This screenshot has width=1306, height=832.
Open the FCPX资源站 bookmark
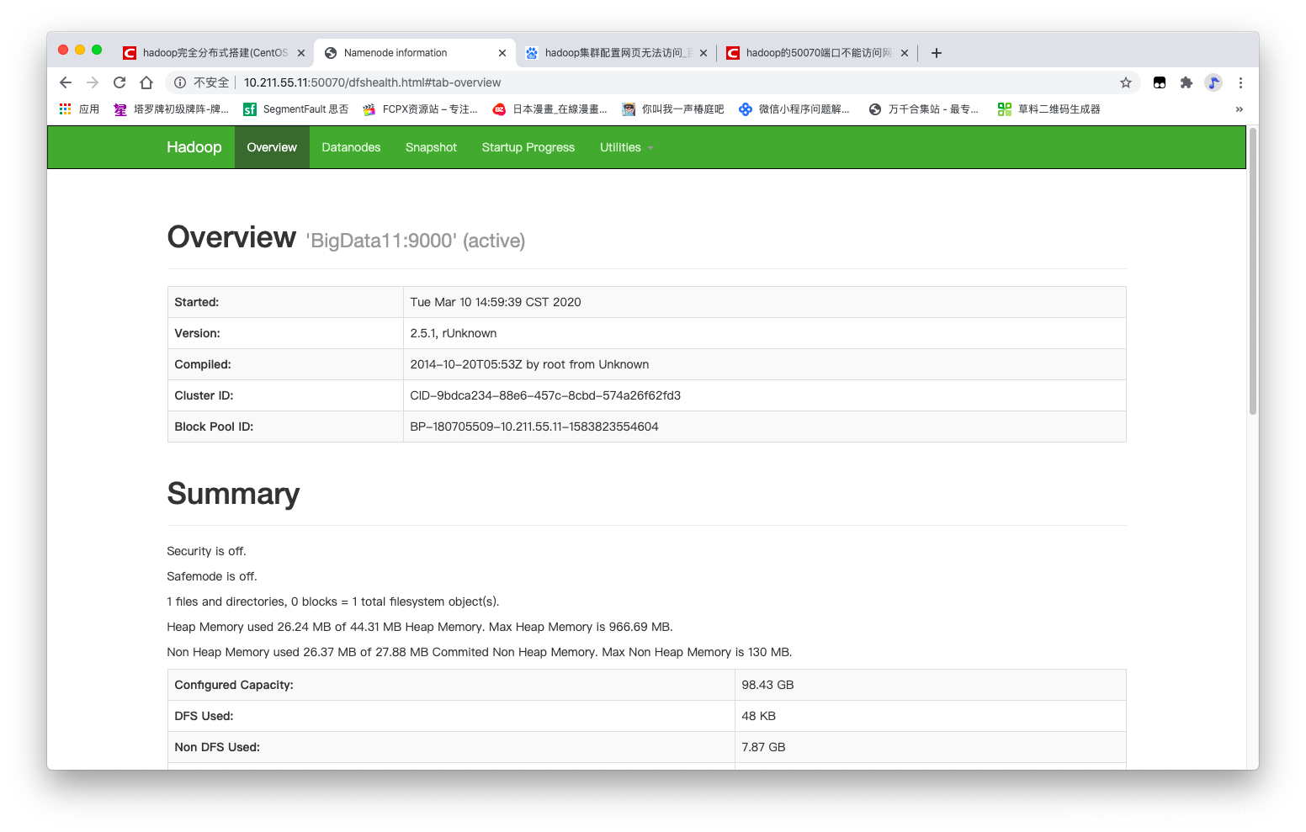click(421, 109)
